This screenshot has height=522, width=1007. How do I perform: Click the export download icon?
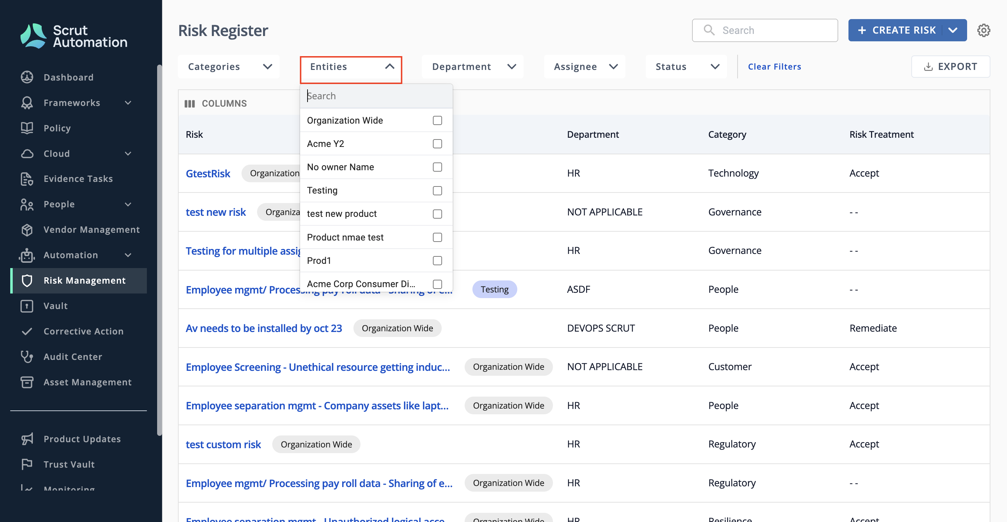[x=928, y=66]
